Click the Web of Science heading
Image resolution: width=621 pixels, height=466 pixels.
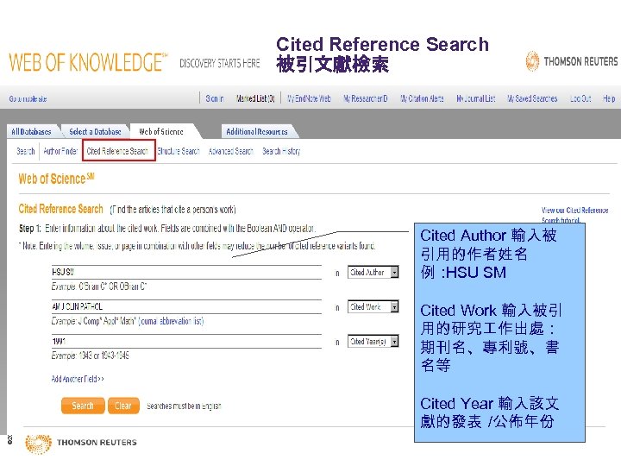56,179
